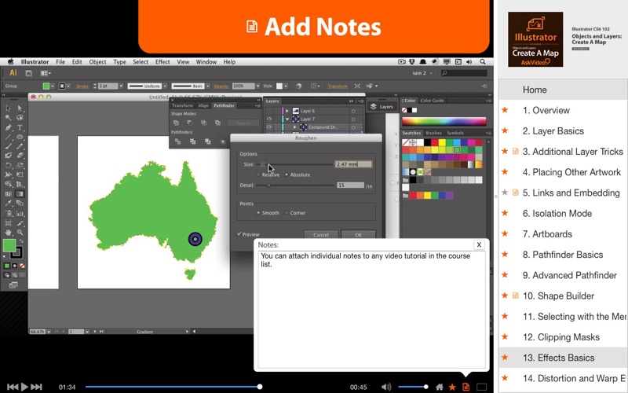628x393 pixels.
Task: Switch to the Brushes tab
Action: point(433,133)
